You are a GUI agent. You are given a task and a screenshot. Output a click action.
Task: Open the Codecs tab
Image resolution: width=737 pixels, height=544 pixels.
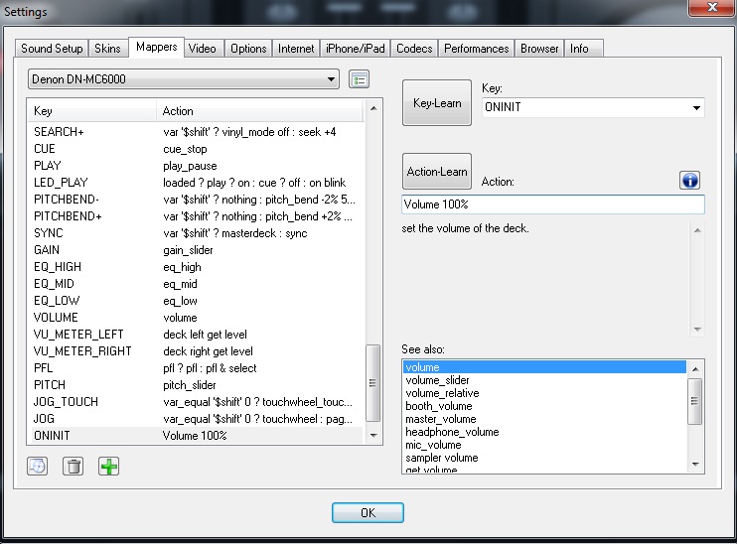(x=413, y=49)
